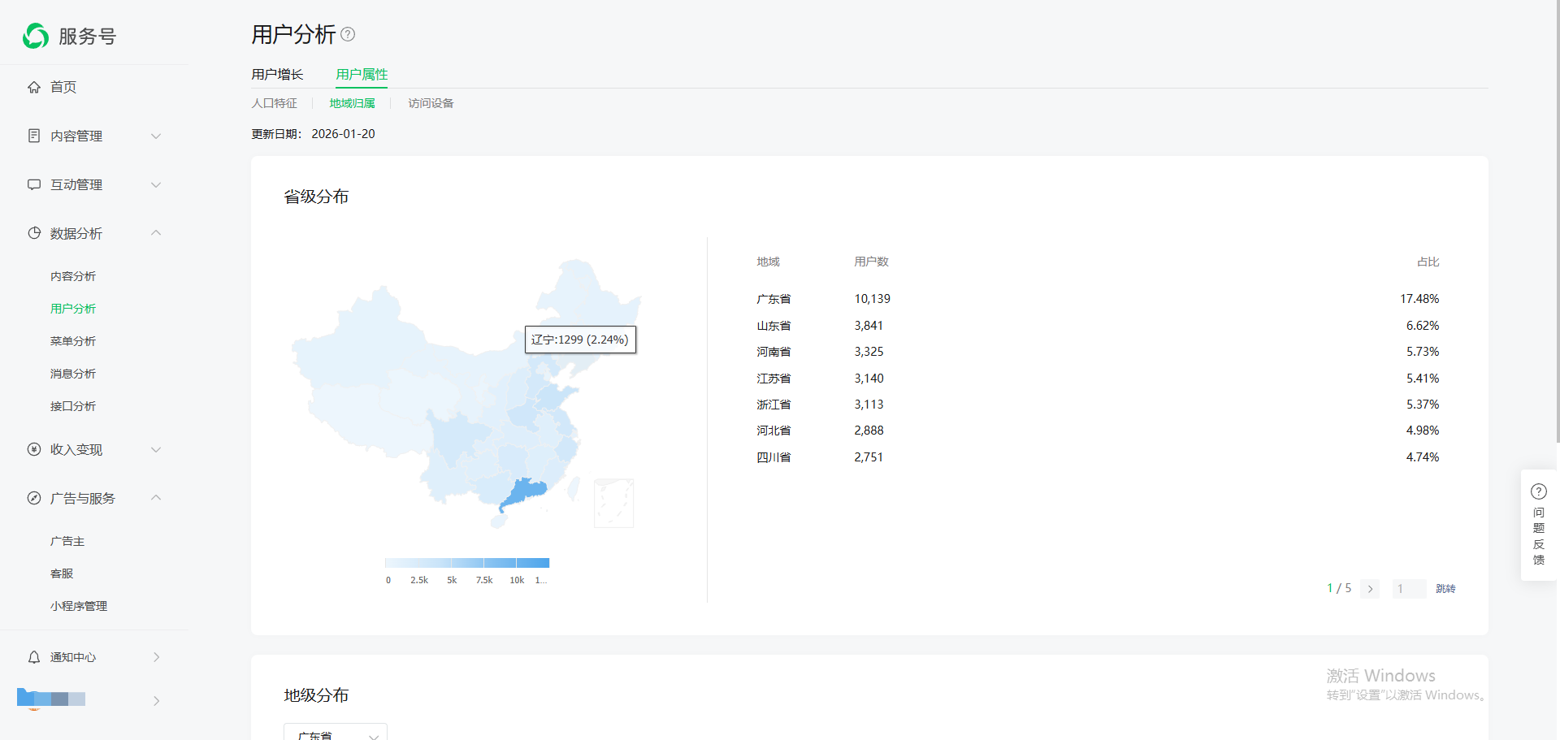The height and width of the screenshot is (740, 1560).
Task: Go to next page of province table
Action: point(1371,589)
